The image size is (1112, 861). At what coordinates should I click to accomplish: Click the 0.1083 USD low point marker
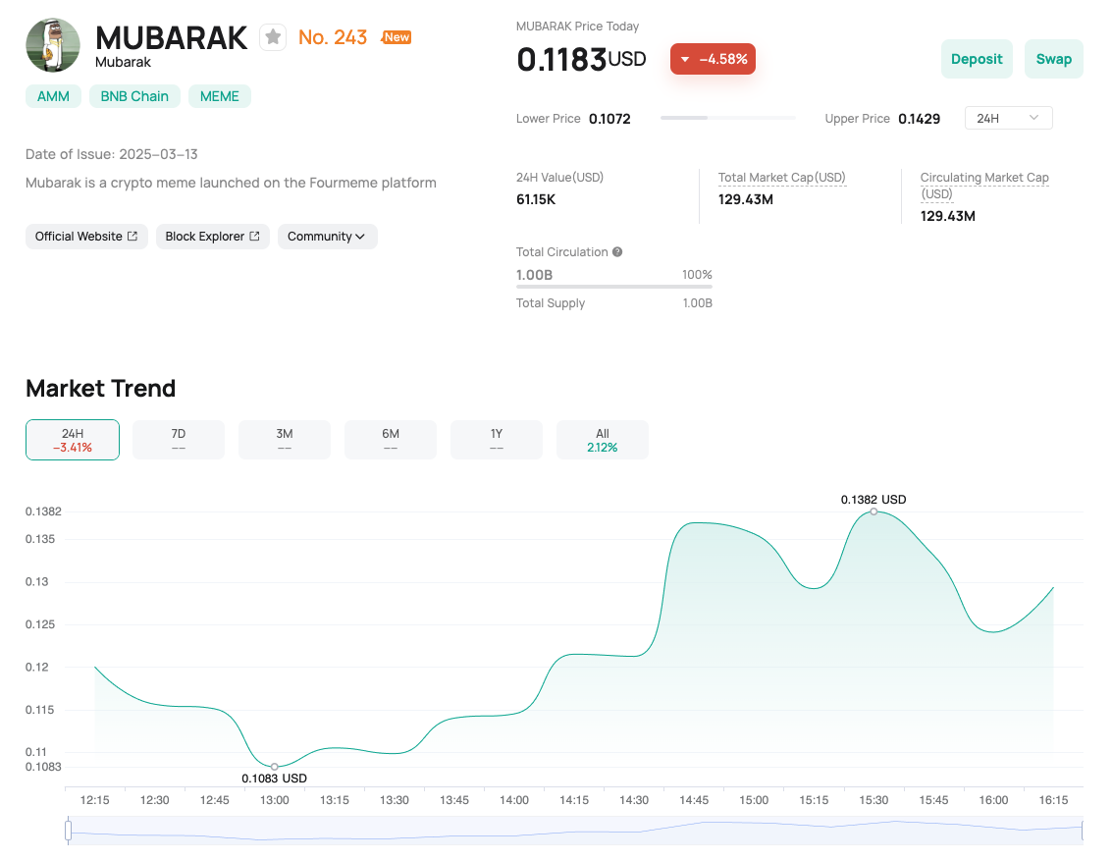[x=275, y=767]
